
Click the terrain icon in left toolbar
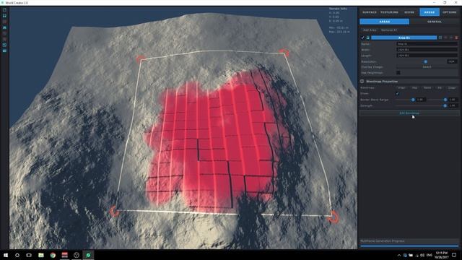tap(4, 27)
